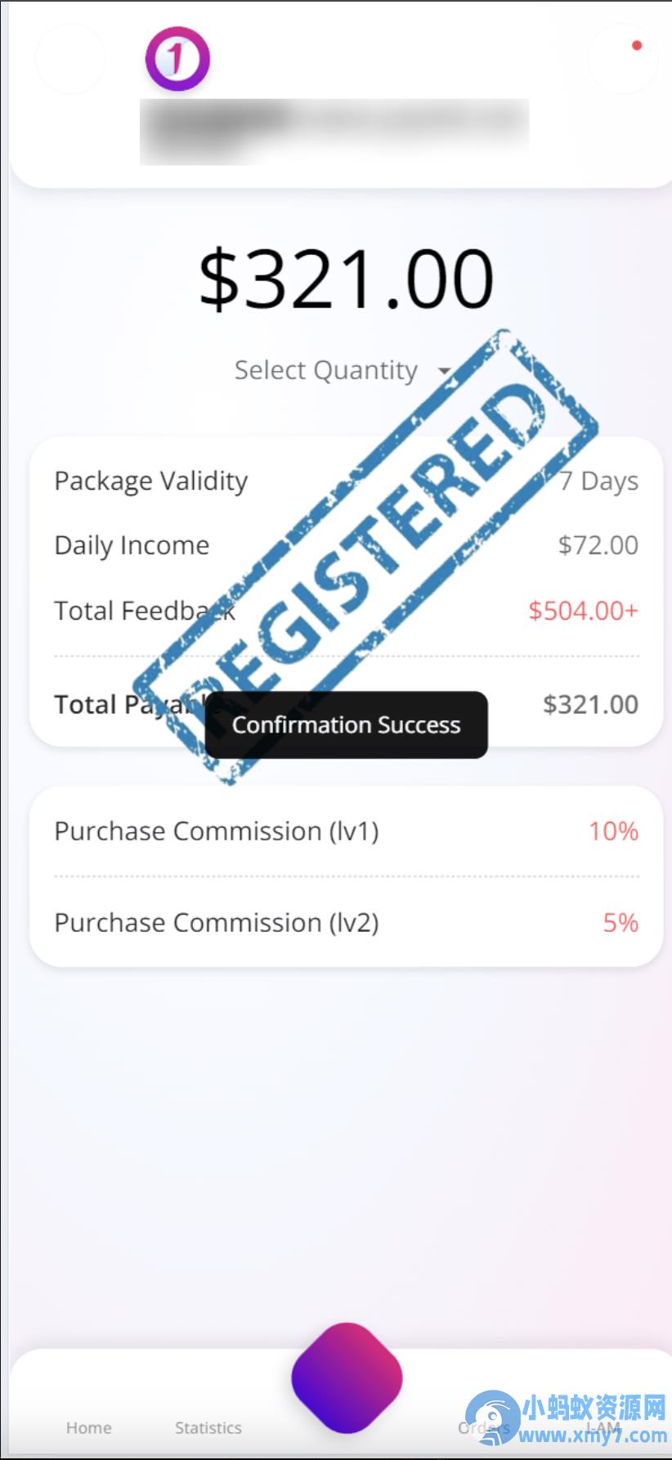Tap the faint circular button at top left
The width and height of the screenshot is (672, 1460).
tap(70, 59)
